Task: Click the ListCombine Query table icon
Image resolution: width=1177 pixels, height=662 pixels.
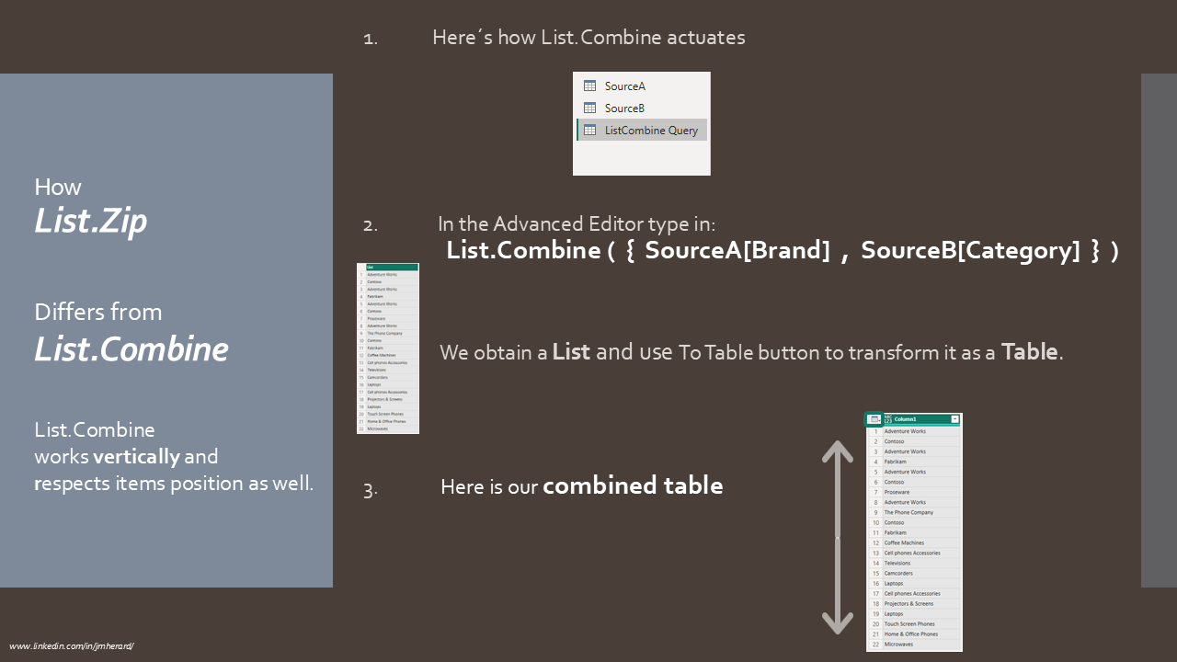Action: click(x=590, y=130)
